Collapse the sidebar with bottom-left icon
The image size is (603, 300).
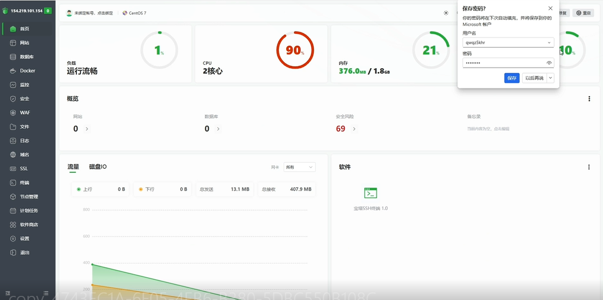click(x=8, y=293)
